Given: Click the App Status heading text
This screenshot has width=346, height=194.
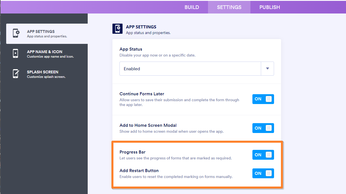Looking at the screenshot, I should point(131,49).
